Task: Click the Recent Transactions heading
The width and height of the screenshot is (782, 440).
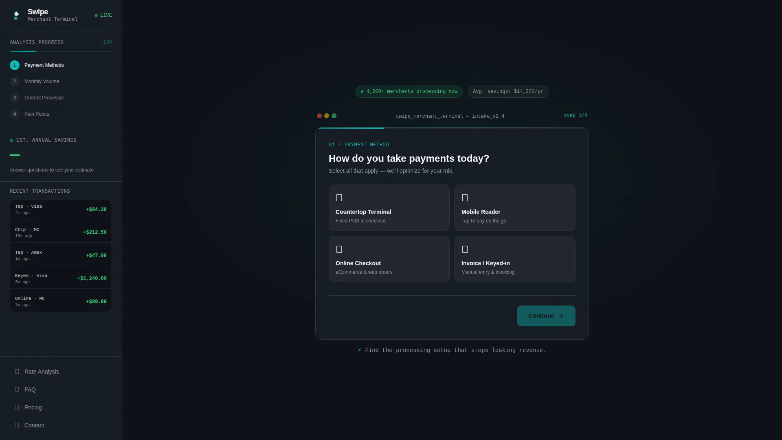Action: click(40, 191)
